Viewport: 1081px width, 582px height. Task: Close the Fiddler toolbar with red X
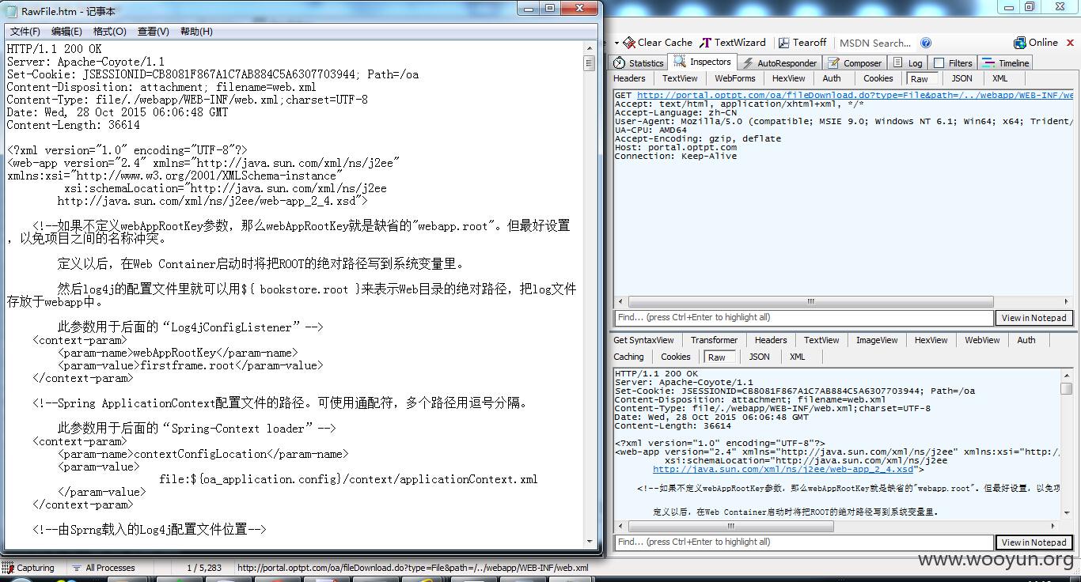pyautogui.click(x=1071, y=43)
